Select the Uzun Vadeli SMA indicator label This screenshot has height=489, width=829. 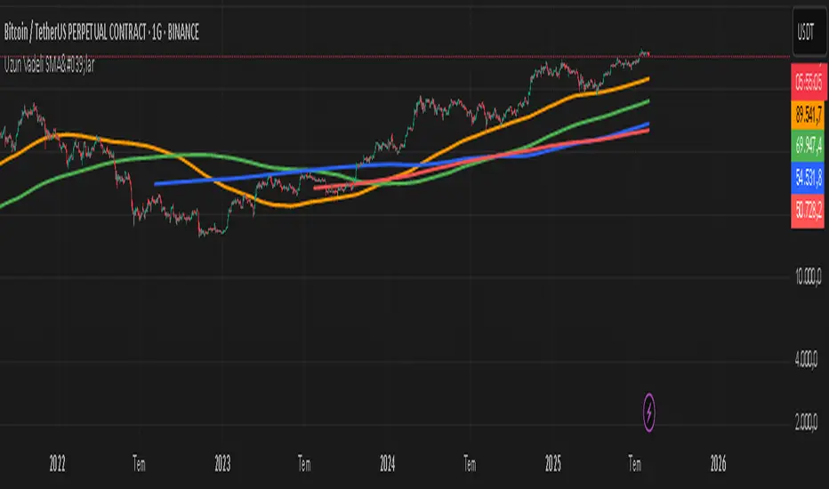49,66
